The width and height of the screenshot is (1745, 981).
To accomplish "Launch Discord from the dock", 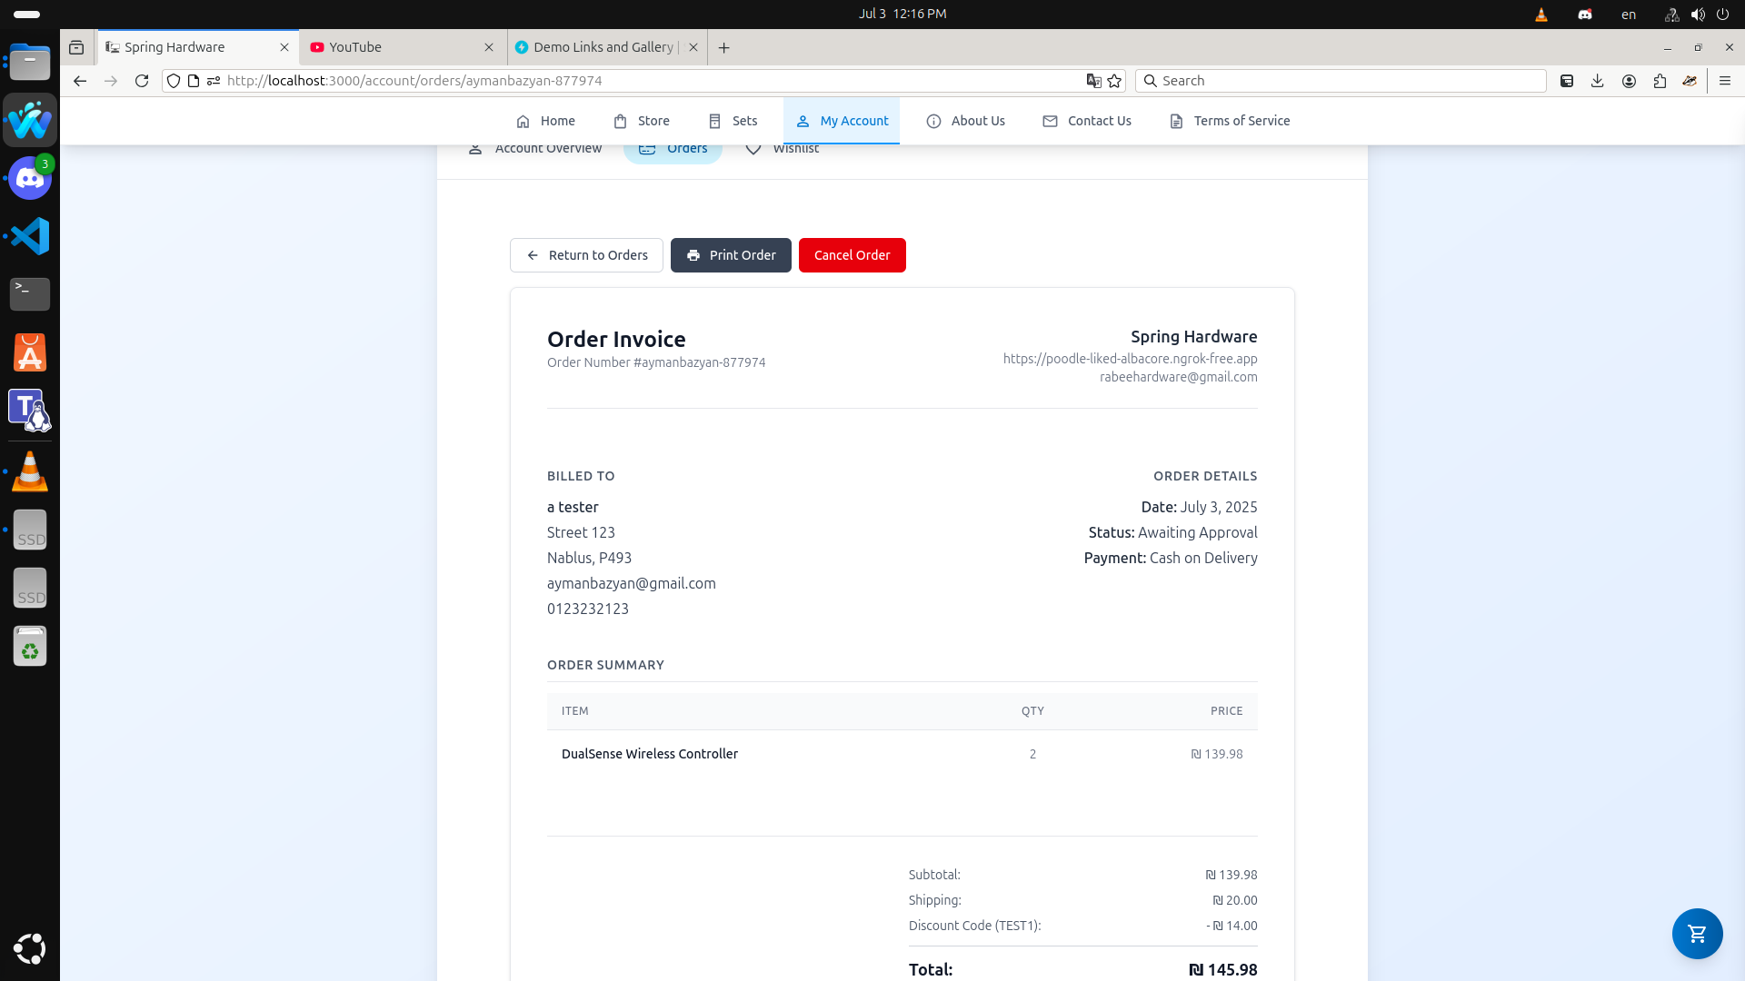I will point(30,178).
